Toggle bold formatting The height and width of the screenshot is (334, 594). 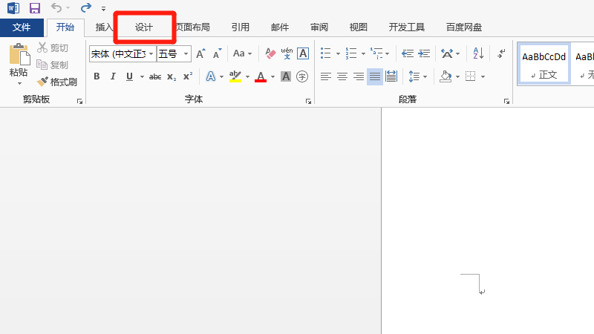[97, 76]
